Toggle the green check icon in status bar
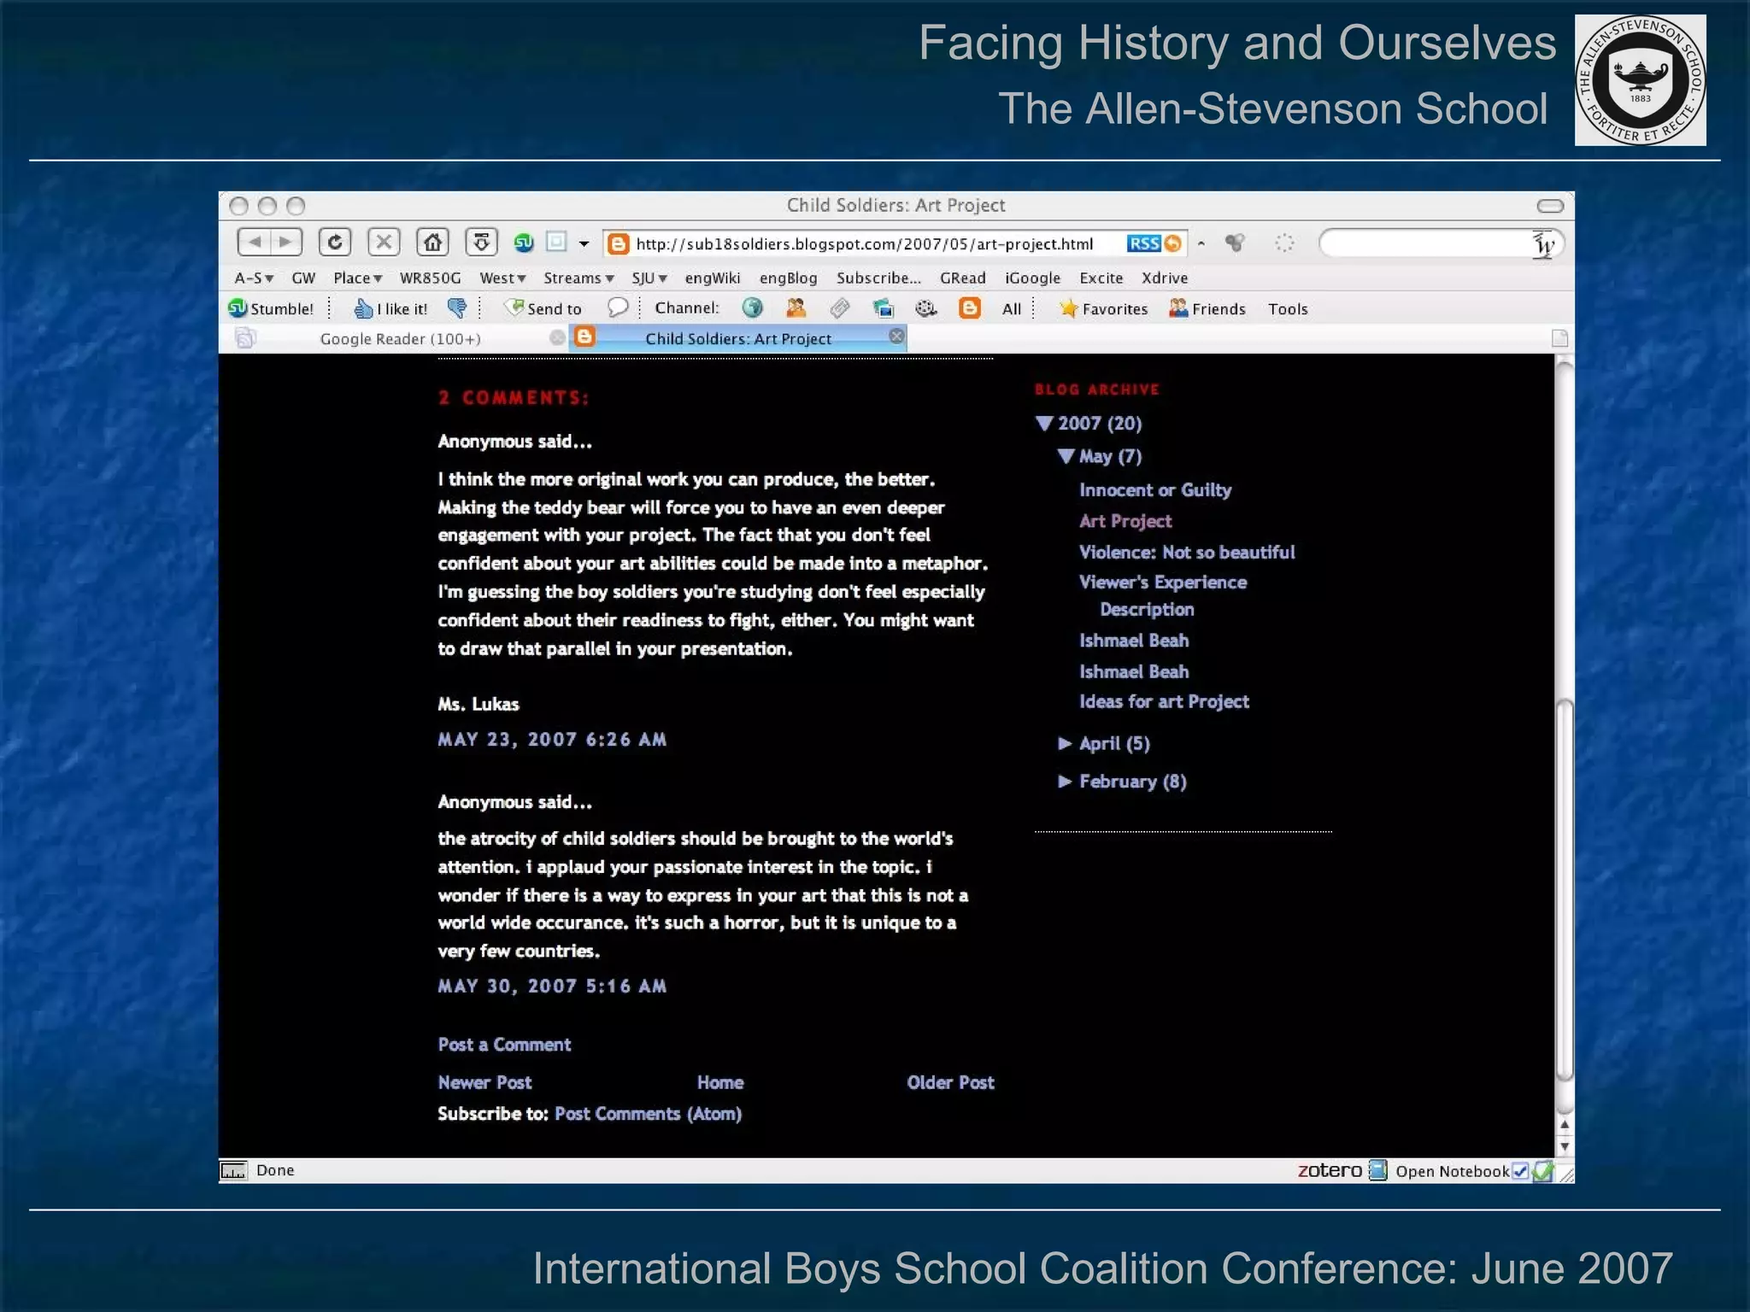Image resolution: width=1750 pixels, height=1312 pixels. 1542,1171
